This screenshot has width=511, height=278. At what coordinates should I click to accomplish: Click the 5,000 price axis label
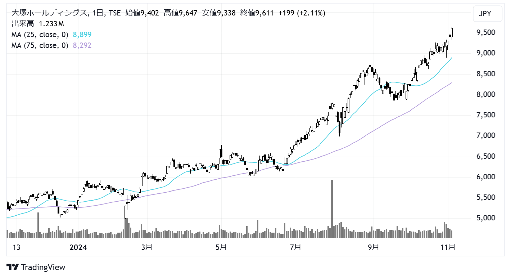(x=486, y=218)
